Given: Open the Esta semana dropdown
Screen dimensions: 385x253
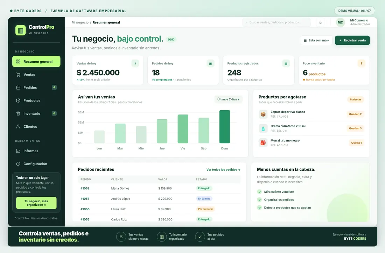Looking at the screenshot, I should click(316, 41).
